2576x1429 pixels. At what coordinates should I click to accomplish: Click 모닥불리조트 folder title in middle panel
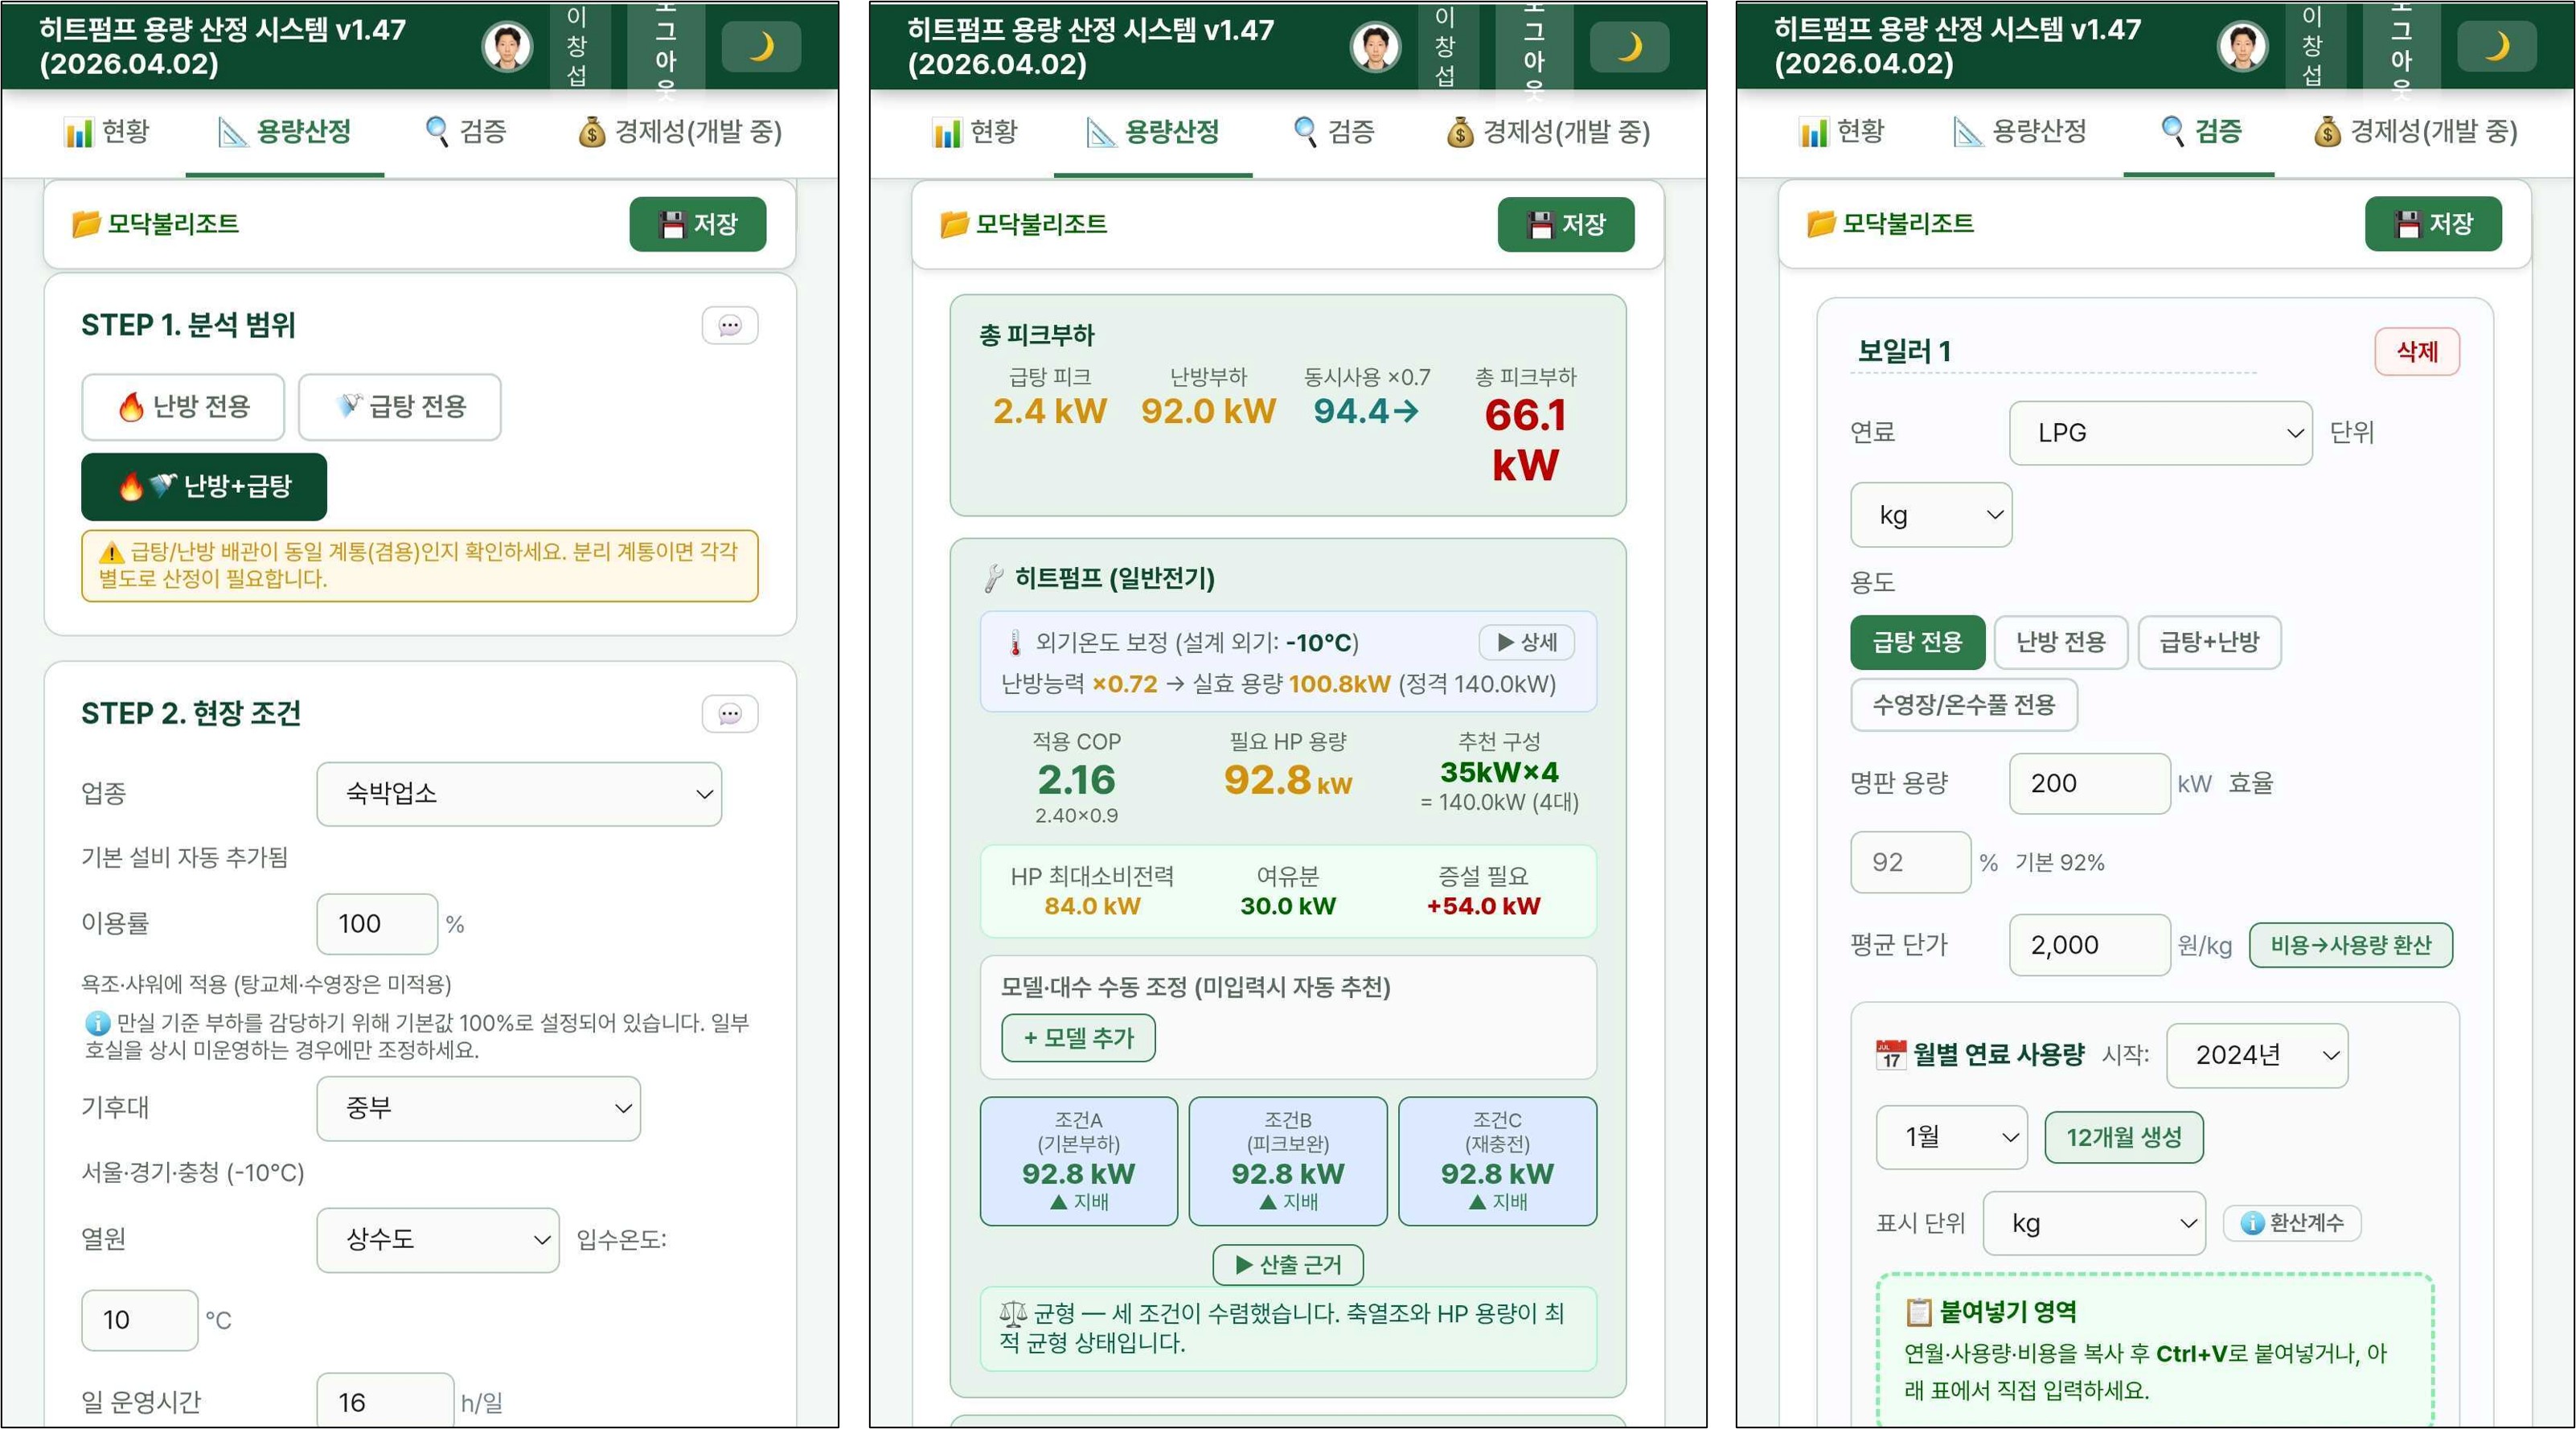1023,224
